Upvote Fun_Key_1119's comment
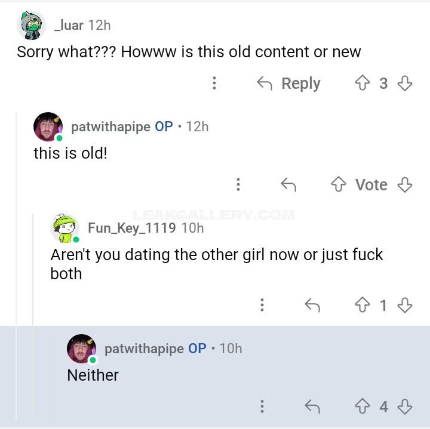Viewport: 430px width, 429px height. [363, 305]
